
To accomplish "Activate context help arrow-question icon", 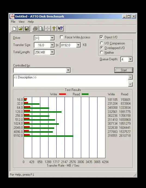I will (x=60, y=29).
